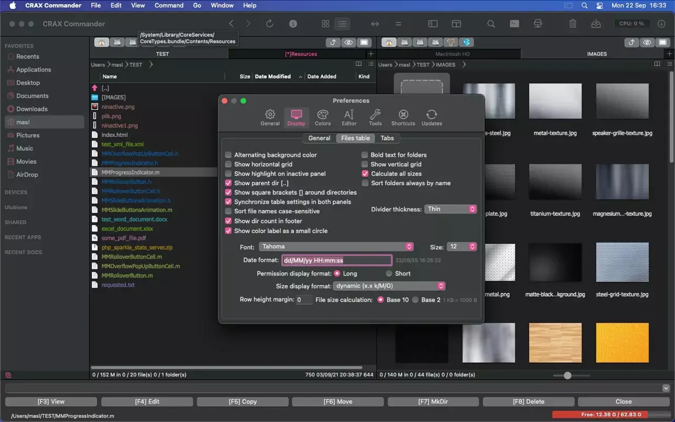
Task: Open the Colors preferences pane
Action: click(322, 118)
